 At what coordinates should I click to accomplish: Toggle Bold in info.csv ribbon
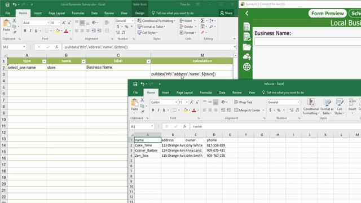153,111
